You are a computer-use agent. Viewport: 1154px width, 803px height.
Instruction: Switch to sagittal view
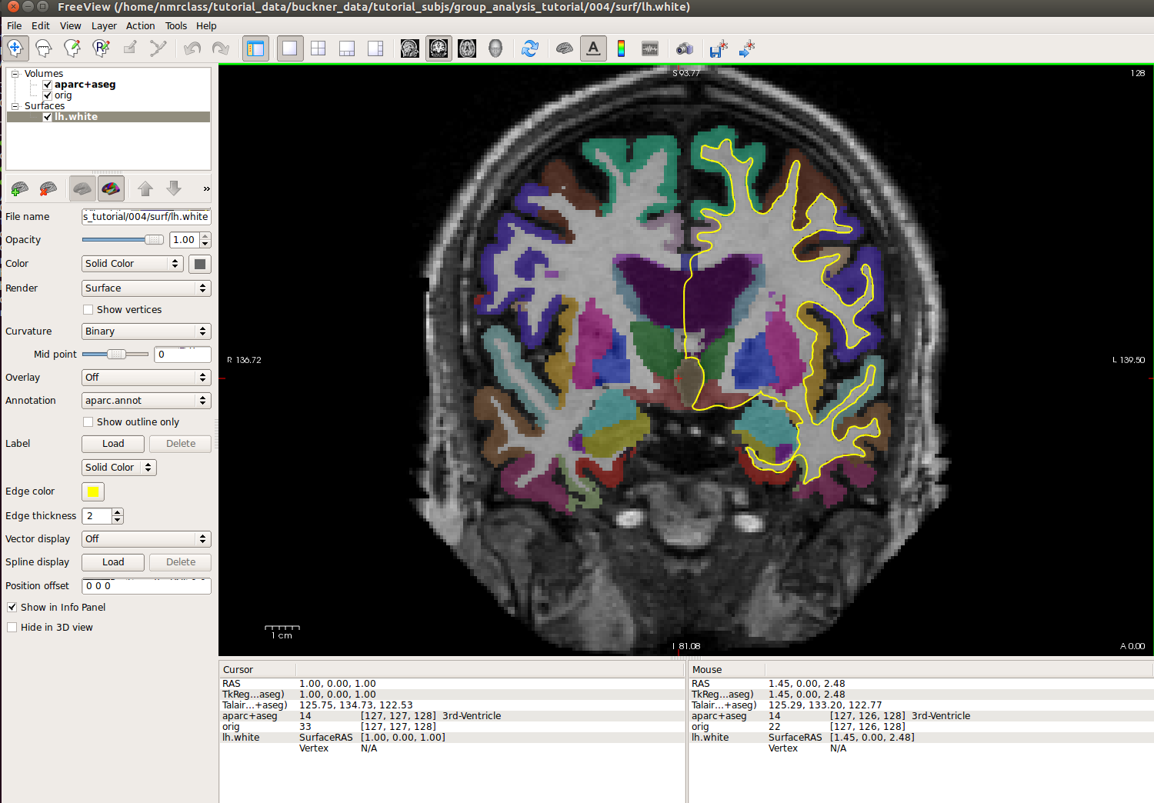click(410, 49)
